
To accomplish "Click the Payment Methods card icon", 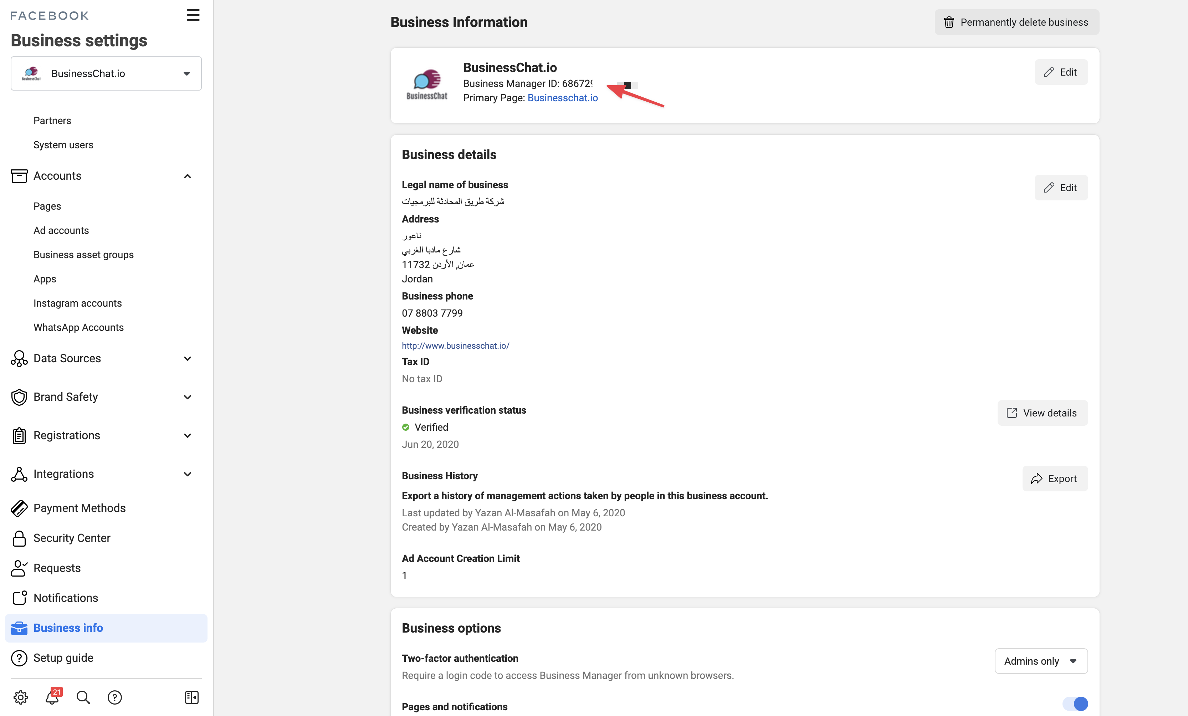I will (19, 508).
